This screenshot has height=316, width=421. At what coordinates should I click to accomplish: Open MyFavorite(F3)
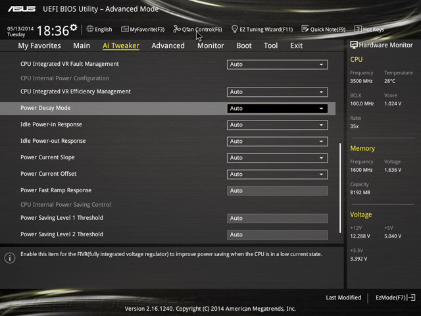pyautogui.click(x=143, y=29)
